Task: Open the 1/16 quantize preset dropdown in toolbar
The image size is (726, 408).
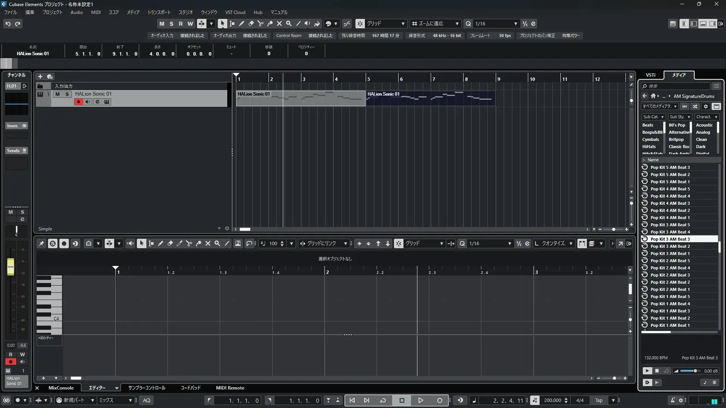Action: [x=515, y=24]
